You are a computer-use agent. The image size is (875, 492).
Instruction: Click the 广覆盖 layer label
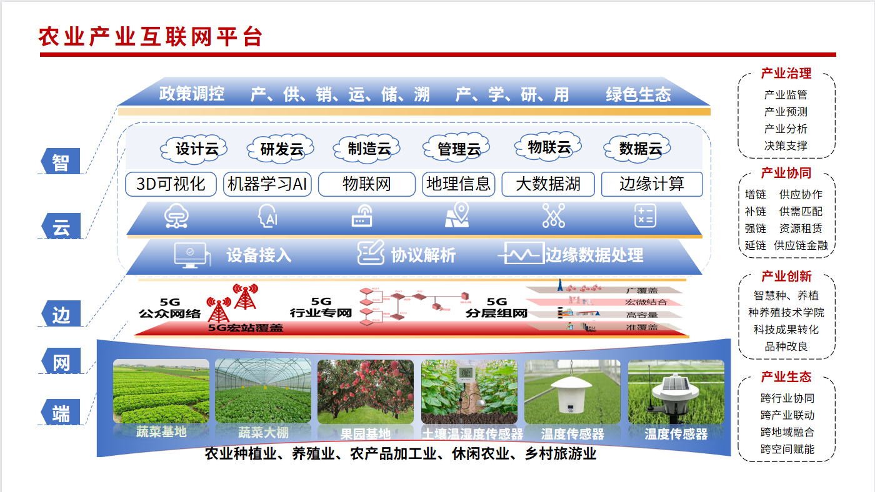pyautogui.click(x=642, y=290)
